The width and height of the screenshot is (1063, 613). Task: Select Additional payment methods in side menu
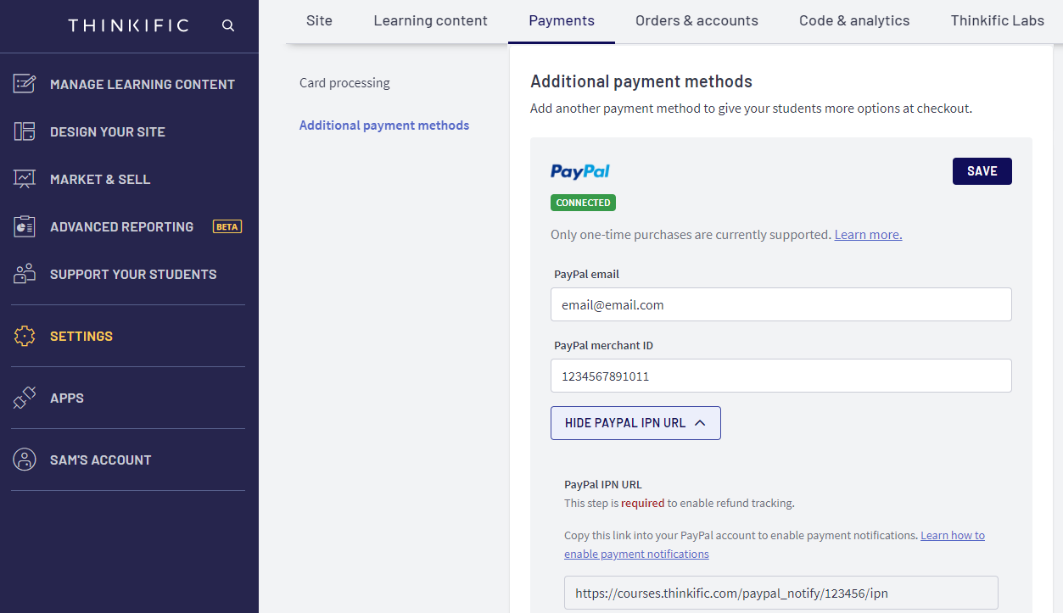pos(384,125)
